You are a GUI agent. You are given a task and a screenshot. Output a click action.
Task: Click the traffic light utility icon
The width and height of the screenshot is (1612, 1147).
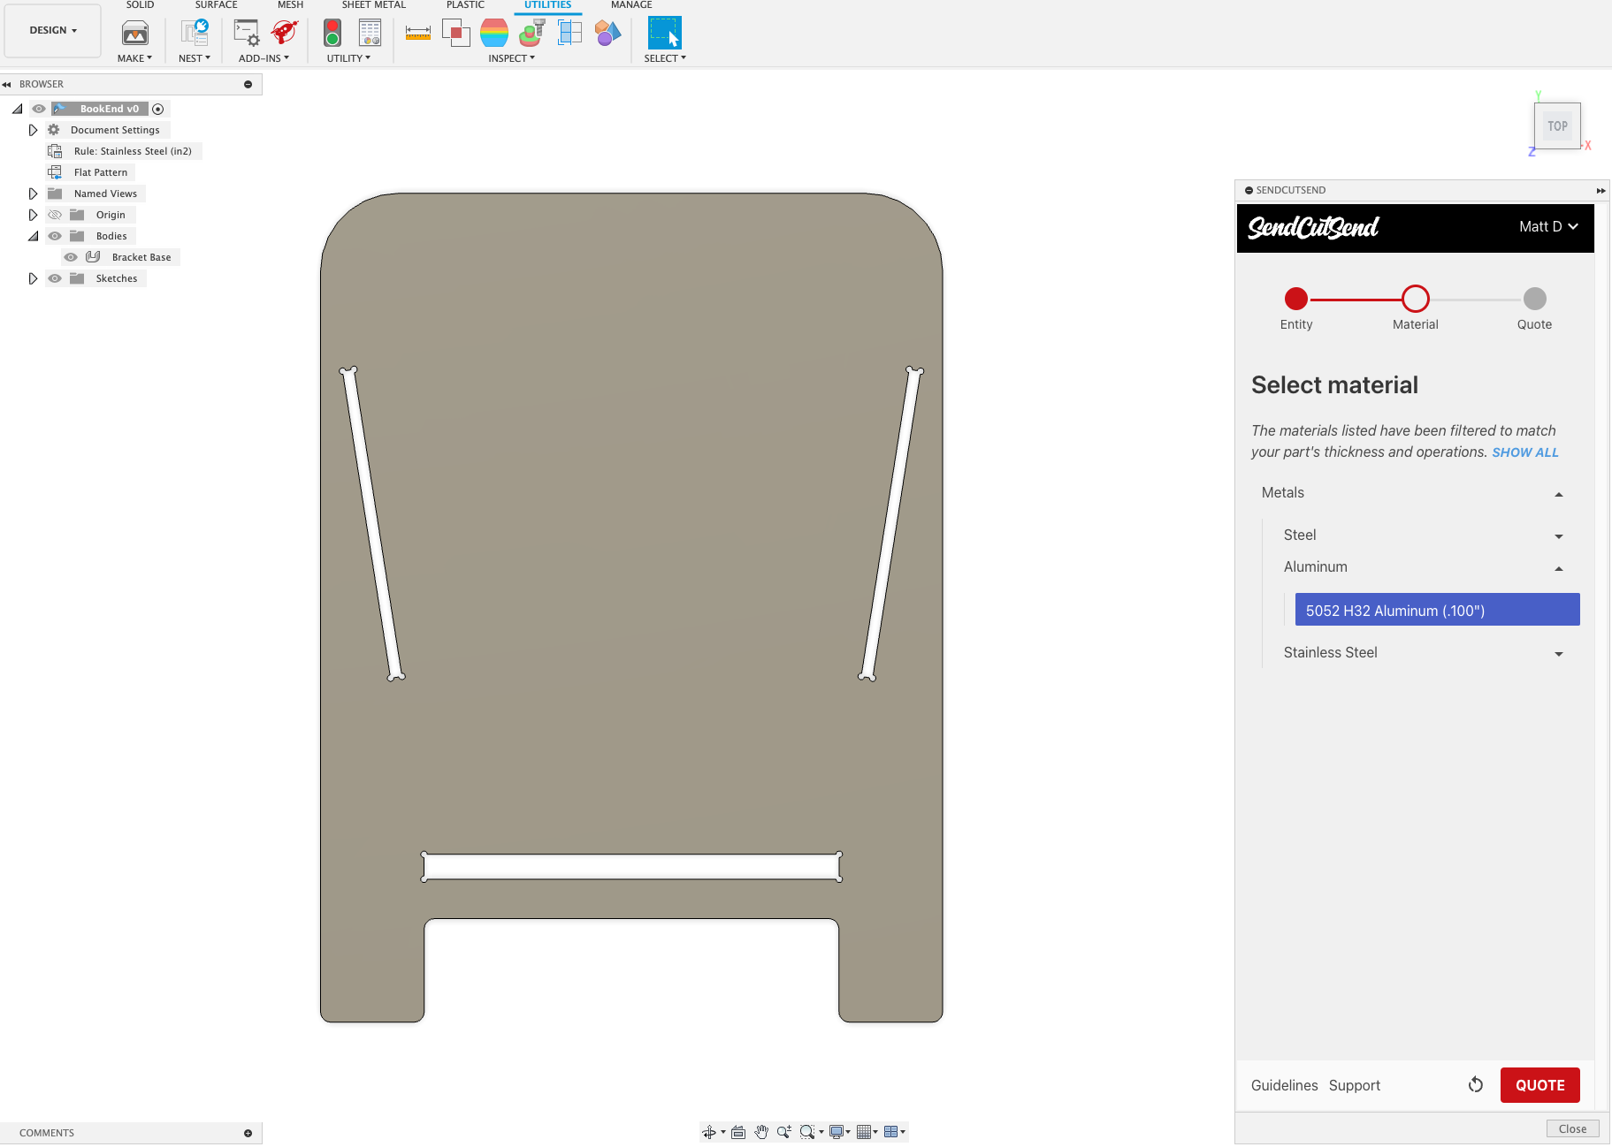[x=332, y=34]
